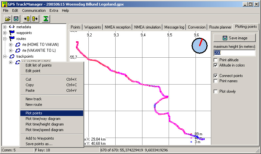Click the GPS TrackManager title bar app icon
This screenshot has height=154, width=261.
pyautogui.click(x=4, y=4)
